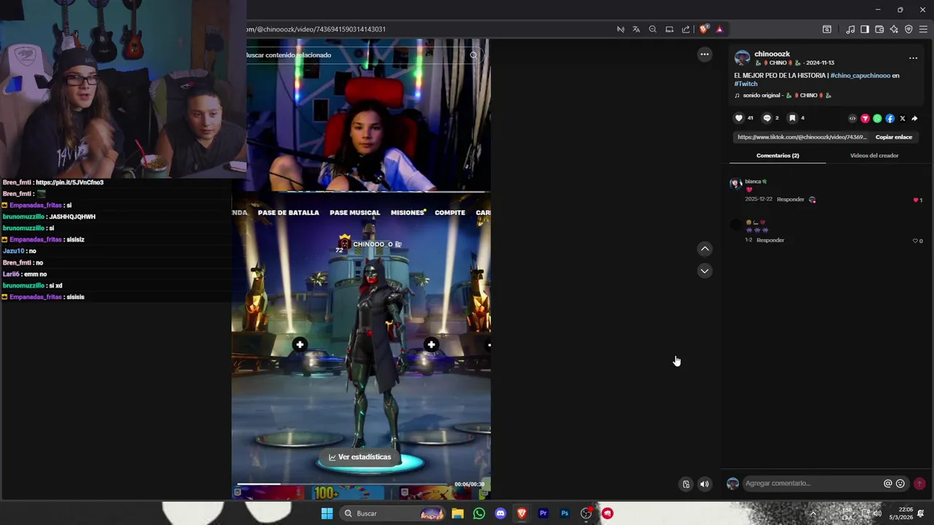Switch to Videos del creador tab
The height and width of the screenshot is (525, 934).
point(874,155)
